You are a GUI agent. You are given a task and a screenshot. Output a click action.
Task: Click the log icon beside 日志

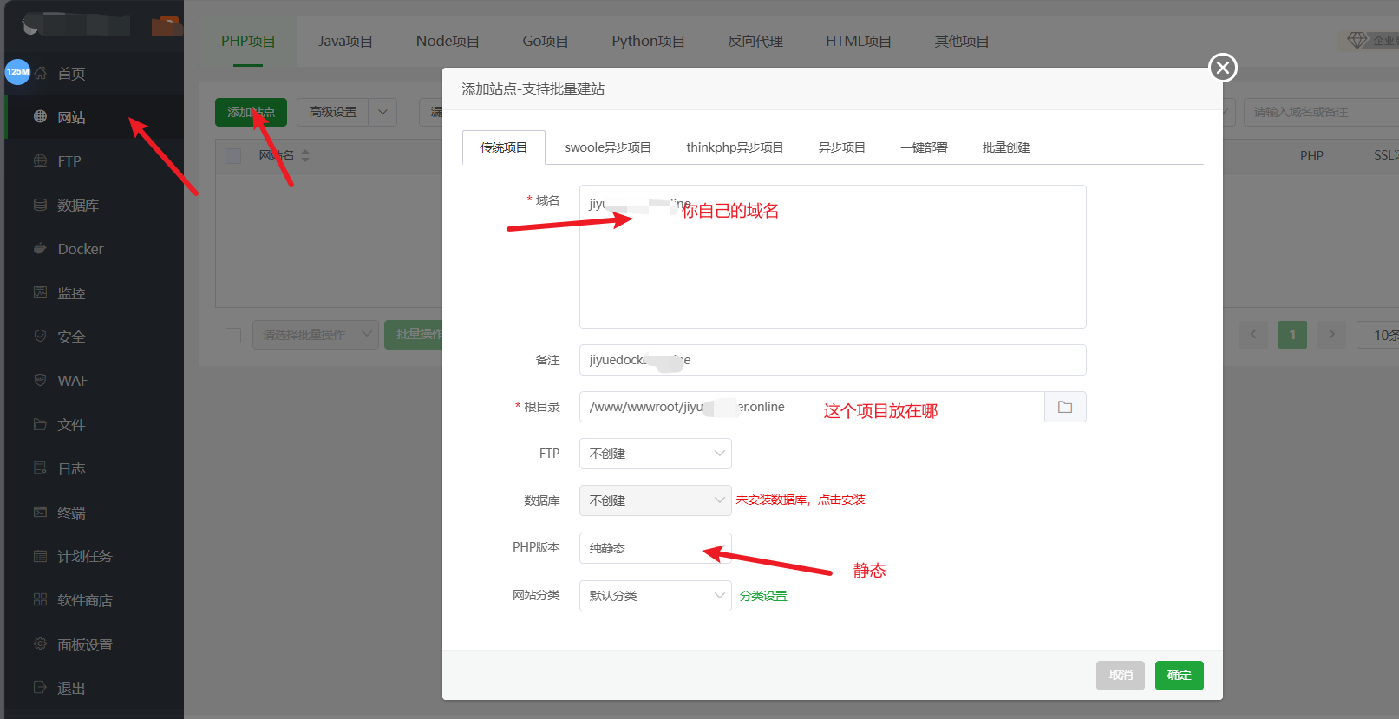(40, 468)
